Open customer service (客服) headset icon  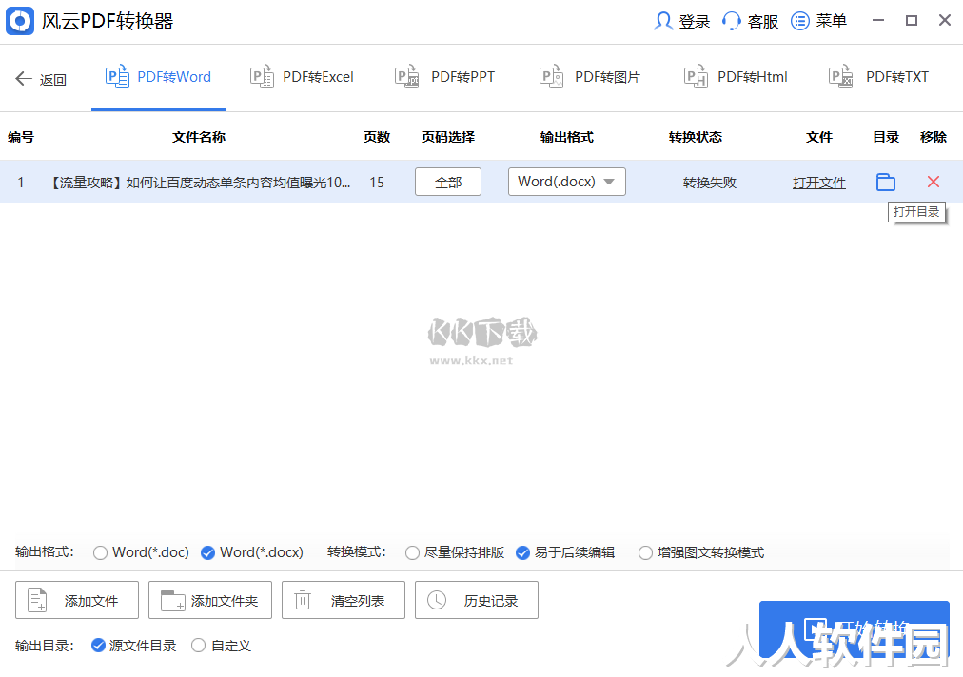click(x=732, y=21)
